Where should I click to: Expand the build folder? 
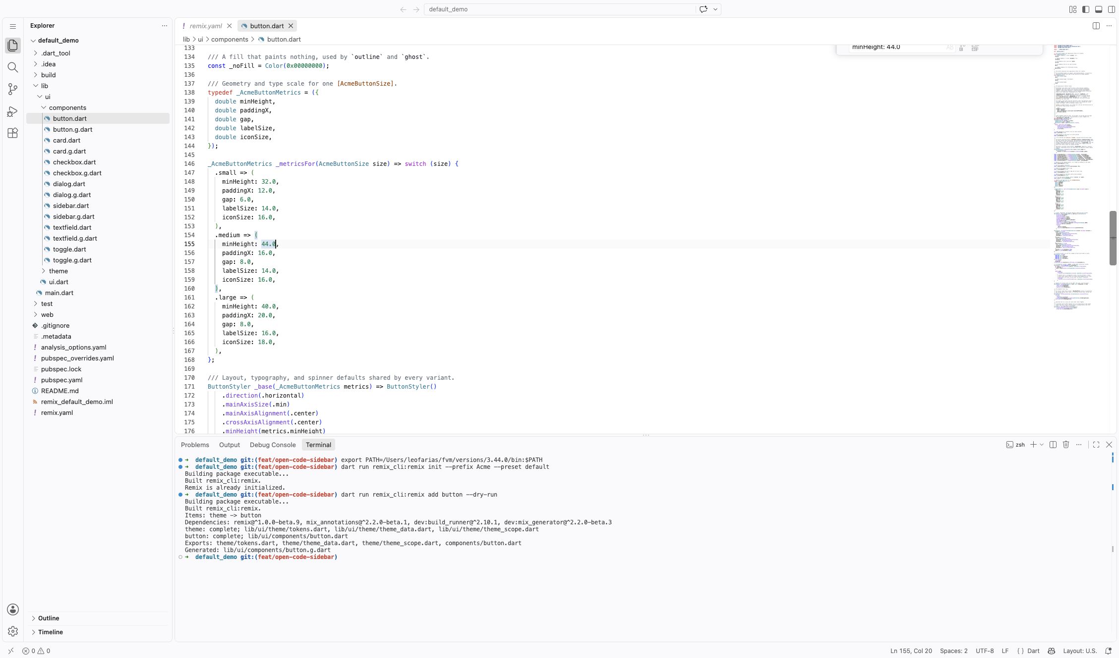(x=35, y=75)
